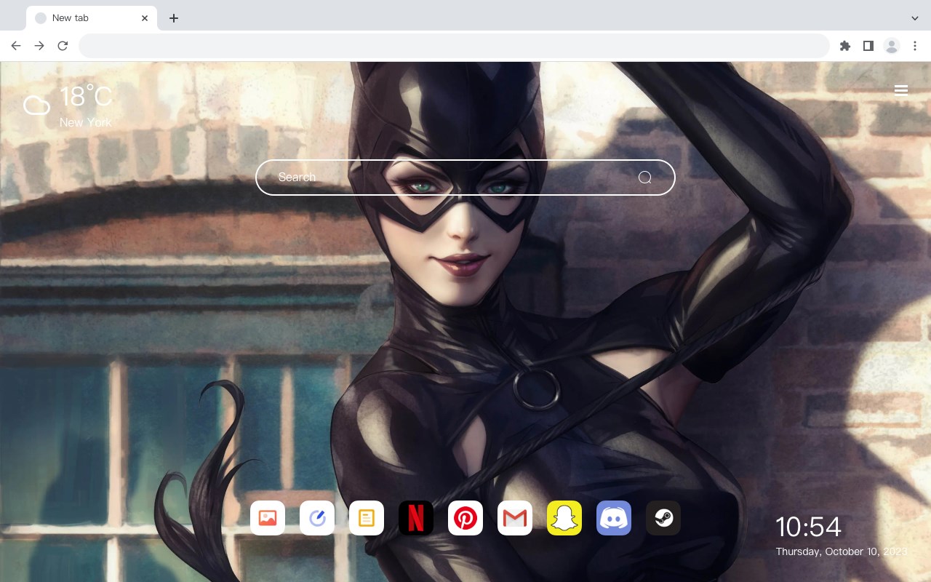Toggle the browser side panel
931x582 pixels.
pyautogui.click(x=868, y=46)
